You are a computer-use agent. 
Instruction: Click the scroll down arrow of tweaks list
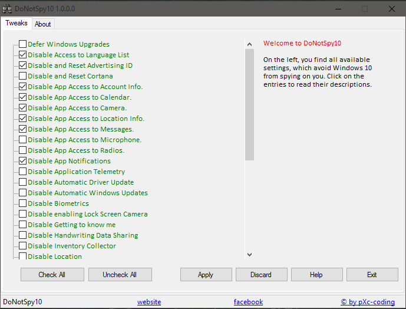coord(250,255)
